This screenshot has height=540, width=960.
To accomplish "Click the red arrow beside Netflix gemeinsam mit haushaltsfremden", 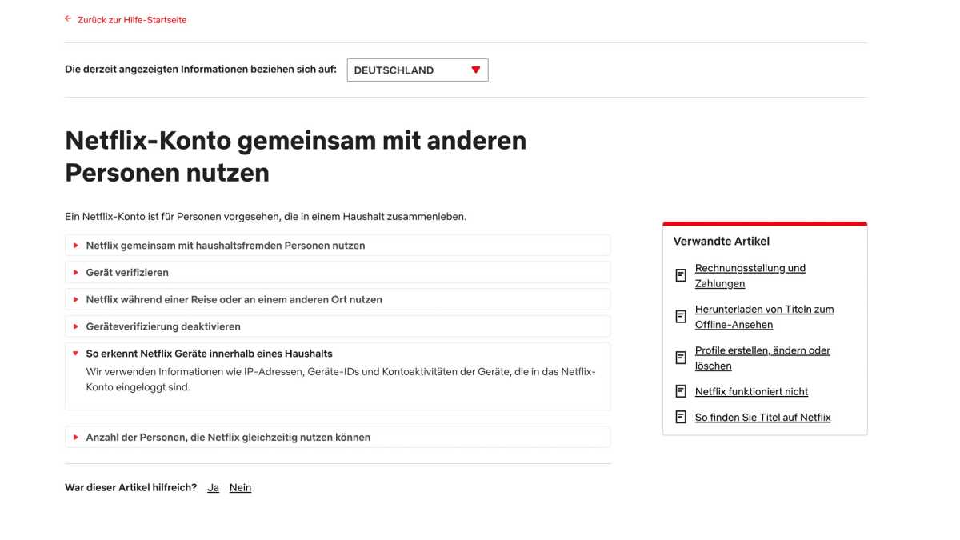I will coord(76,246).
